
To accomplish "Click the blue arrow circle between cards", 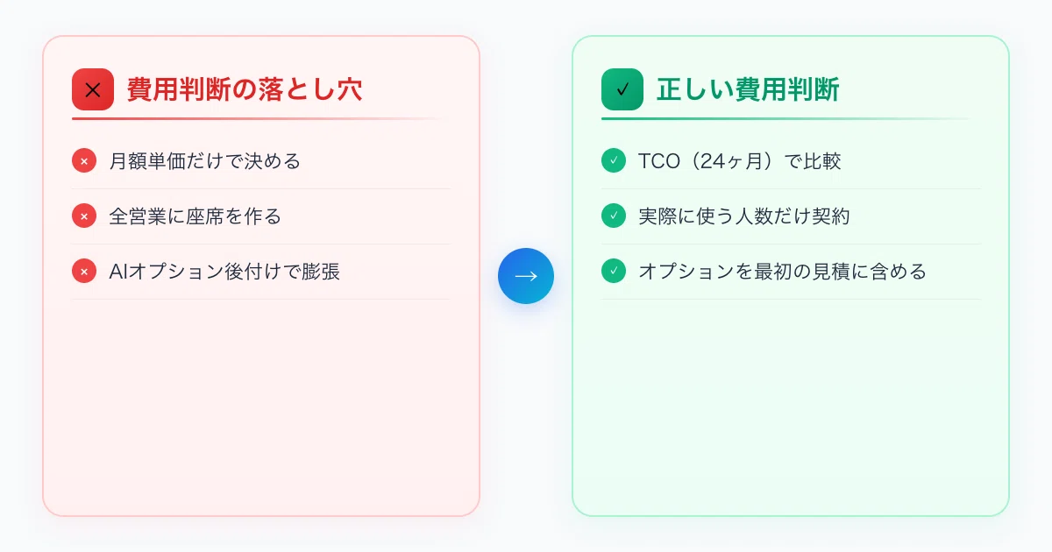I will [526, 276].
